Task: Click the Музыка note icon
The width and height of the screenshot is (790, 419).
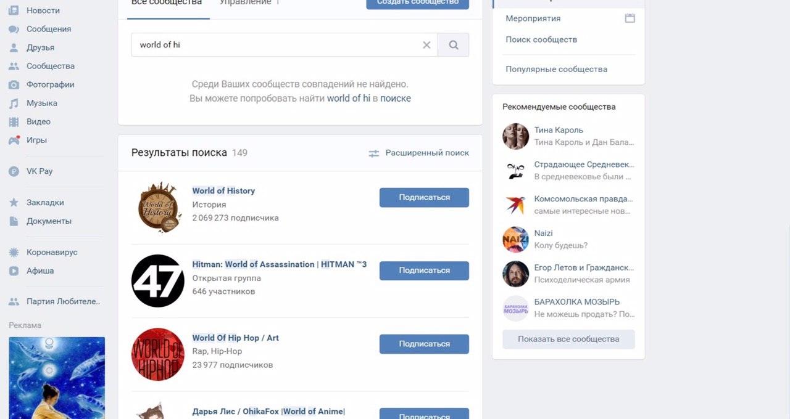Action: coord(14,103)
